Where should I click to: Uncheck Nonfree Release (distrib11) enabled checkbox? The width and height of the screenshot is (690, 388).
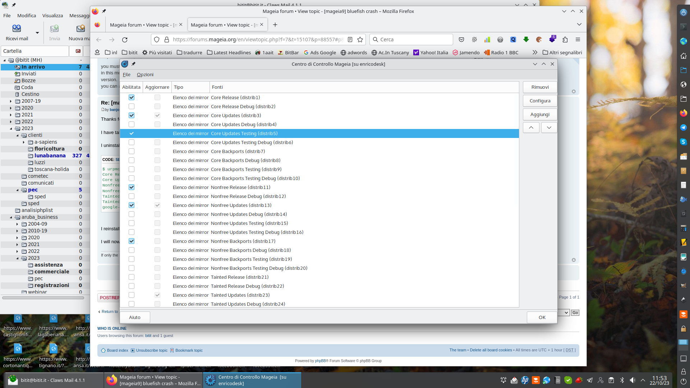tap(132, 187)
